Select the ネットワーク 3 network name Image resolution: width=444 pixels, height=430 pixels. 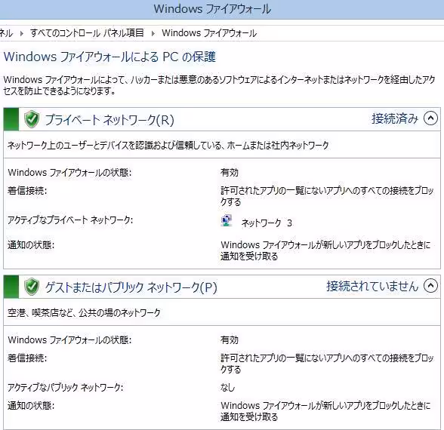pyautogui.click(x=267, y=223)
